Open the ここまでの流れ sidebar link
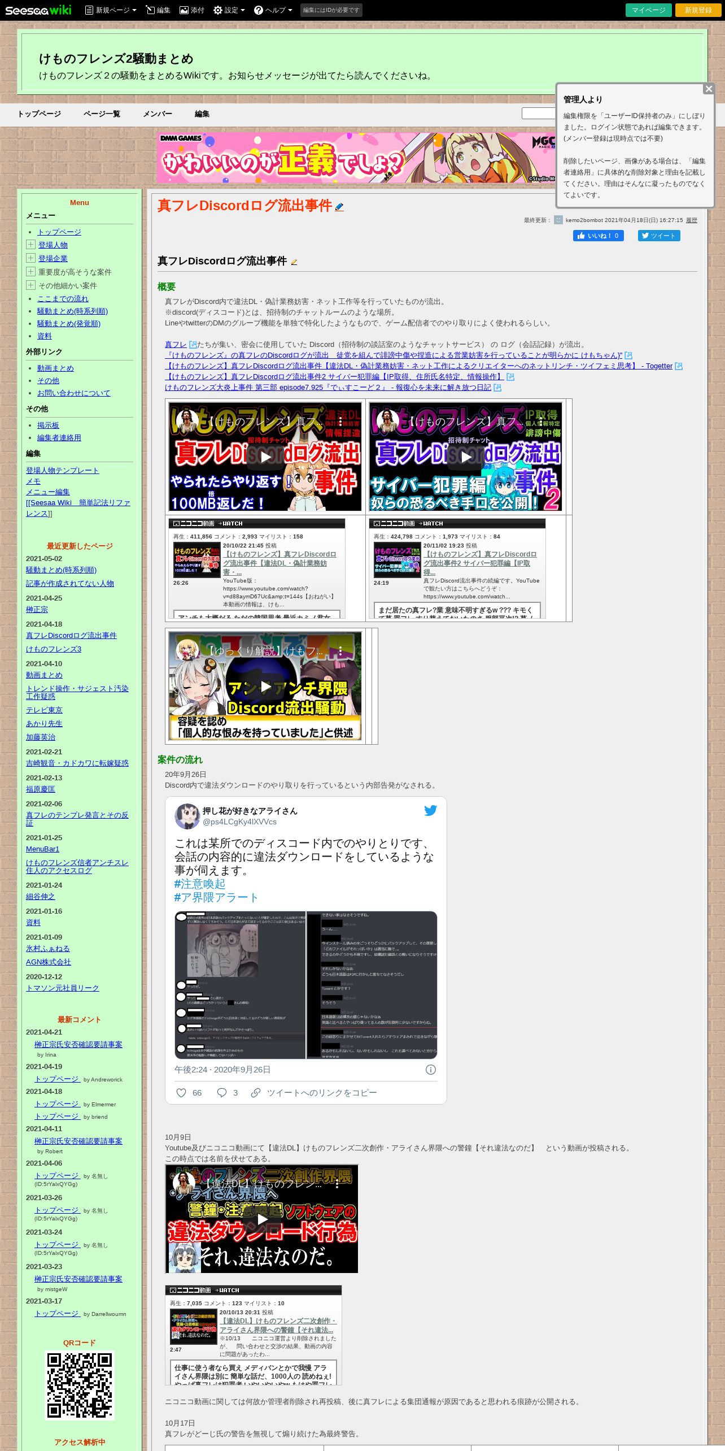 63,299
